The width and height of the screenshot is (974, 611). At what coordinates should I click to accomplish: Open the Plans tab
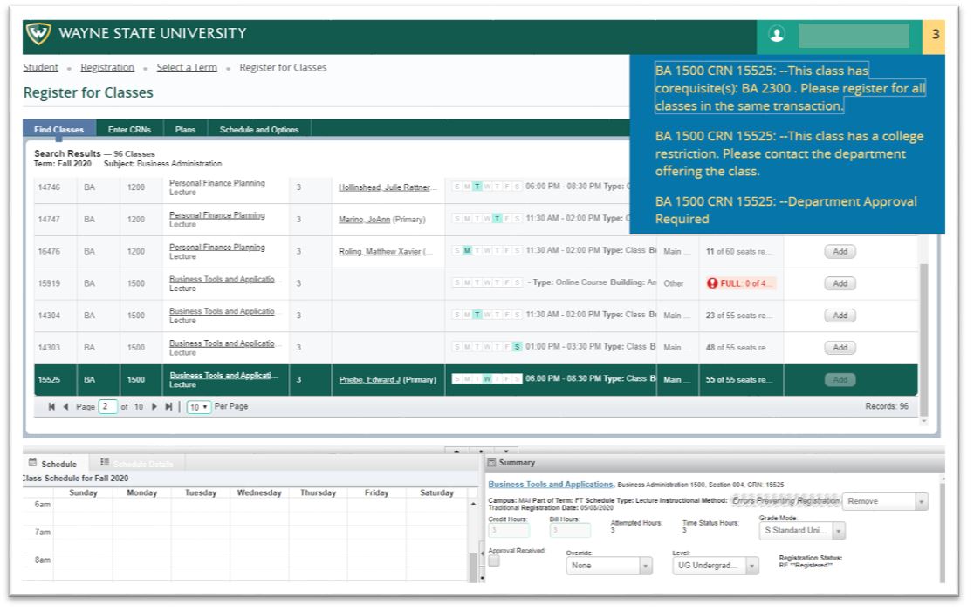click(185, 130)
